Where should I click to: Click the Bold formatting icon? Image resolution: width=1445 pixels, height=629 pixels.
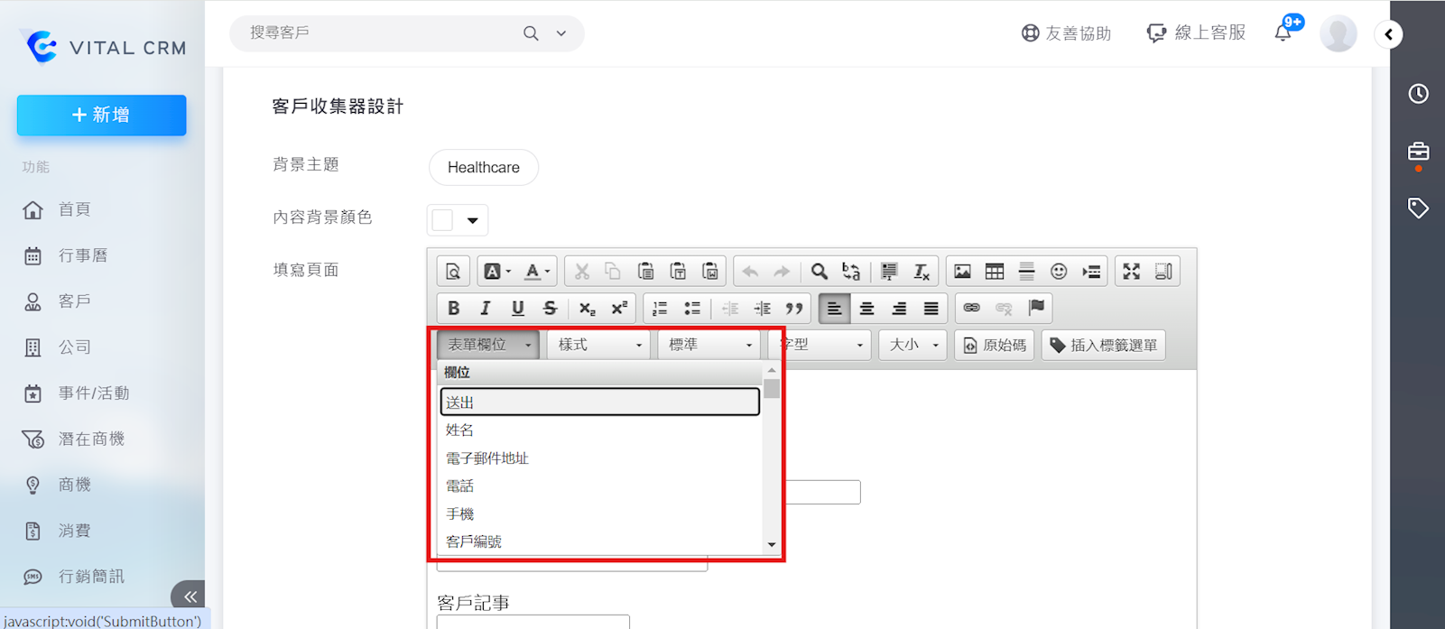pyautogui.click(x=453, y=308)
